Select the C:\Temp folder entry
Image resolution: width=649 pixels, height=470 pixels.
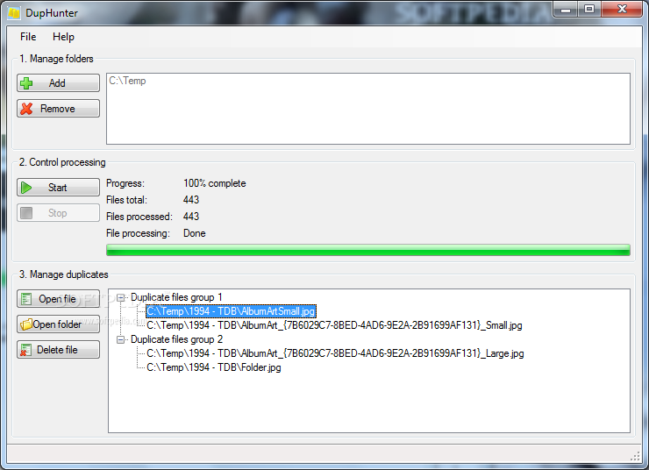(127, 81)
